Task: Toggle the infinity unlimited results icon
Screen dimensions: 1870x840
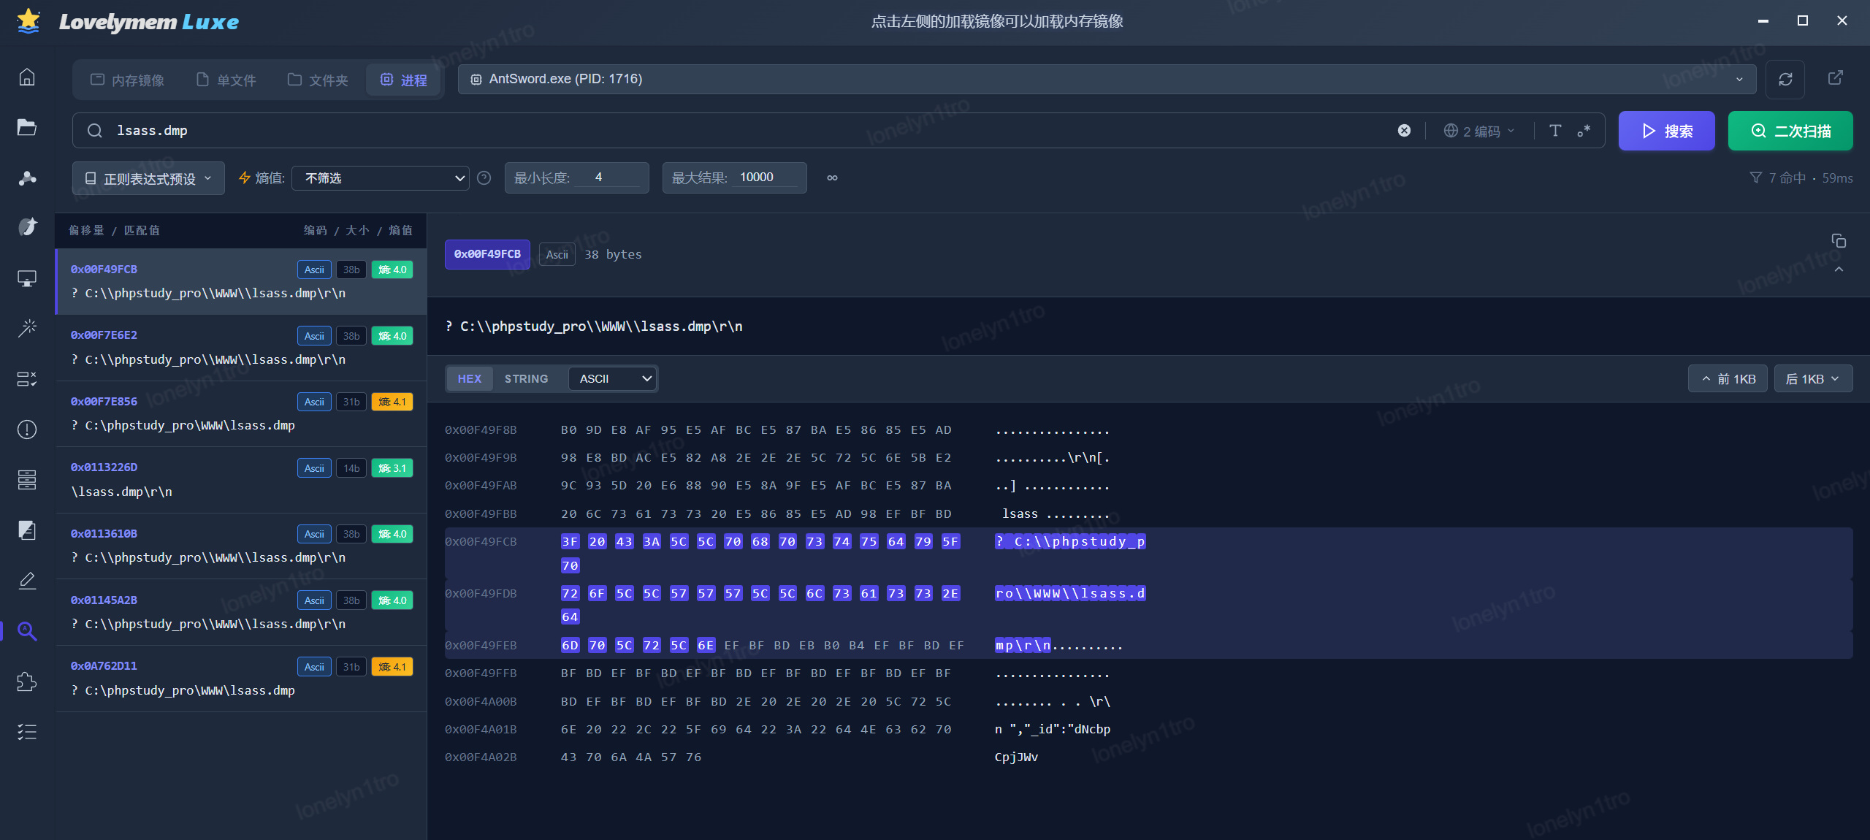Action: (832, 178)
